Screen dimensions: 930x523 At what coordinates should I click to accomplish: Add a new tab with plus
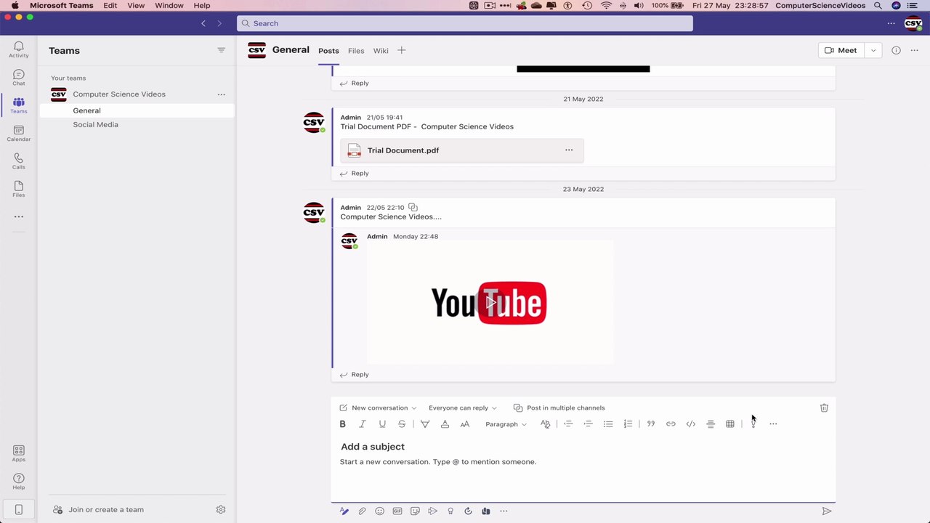[401, 51]
